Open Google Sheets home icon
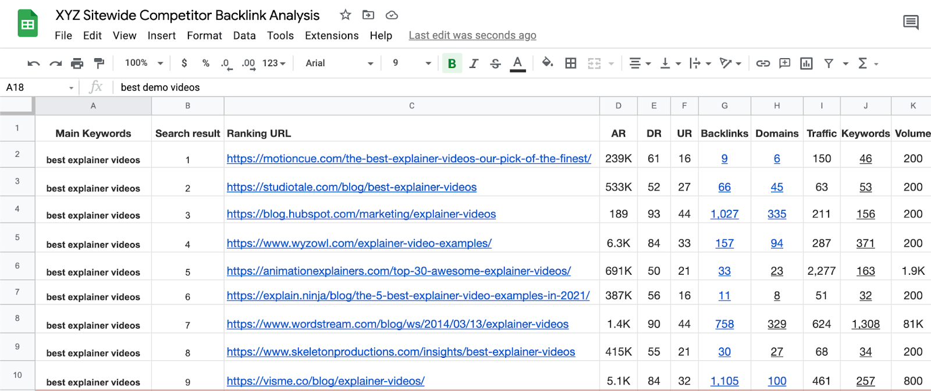 (27, 23)
